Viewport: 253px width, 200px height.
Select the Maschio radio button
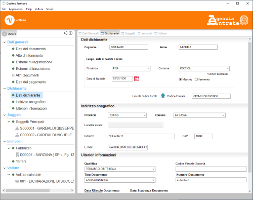point(180,79)
